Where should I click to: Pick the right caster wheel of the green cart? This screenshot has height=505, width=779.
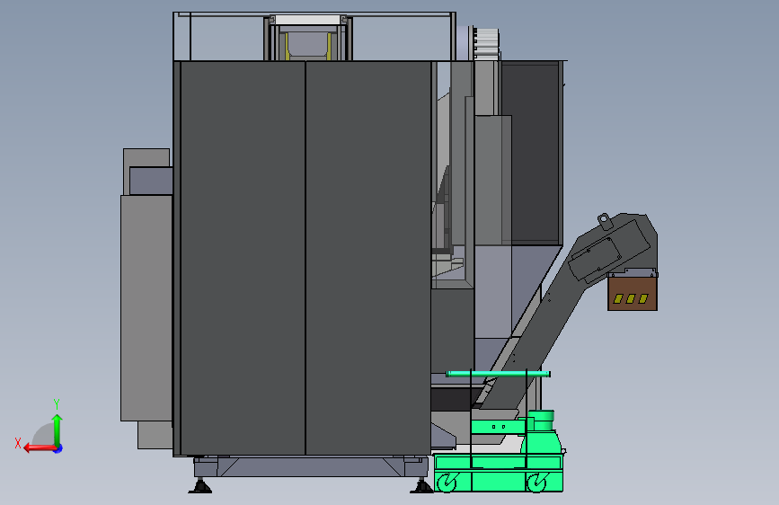[x=536, y=483]
